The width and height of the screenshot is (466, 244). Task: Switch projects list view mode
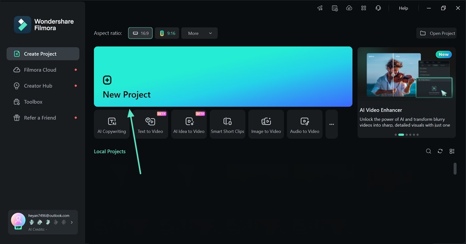point(452,151)
